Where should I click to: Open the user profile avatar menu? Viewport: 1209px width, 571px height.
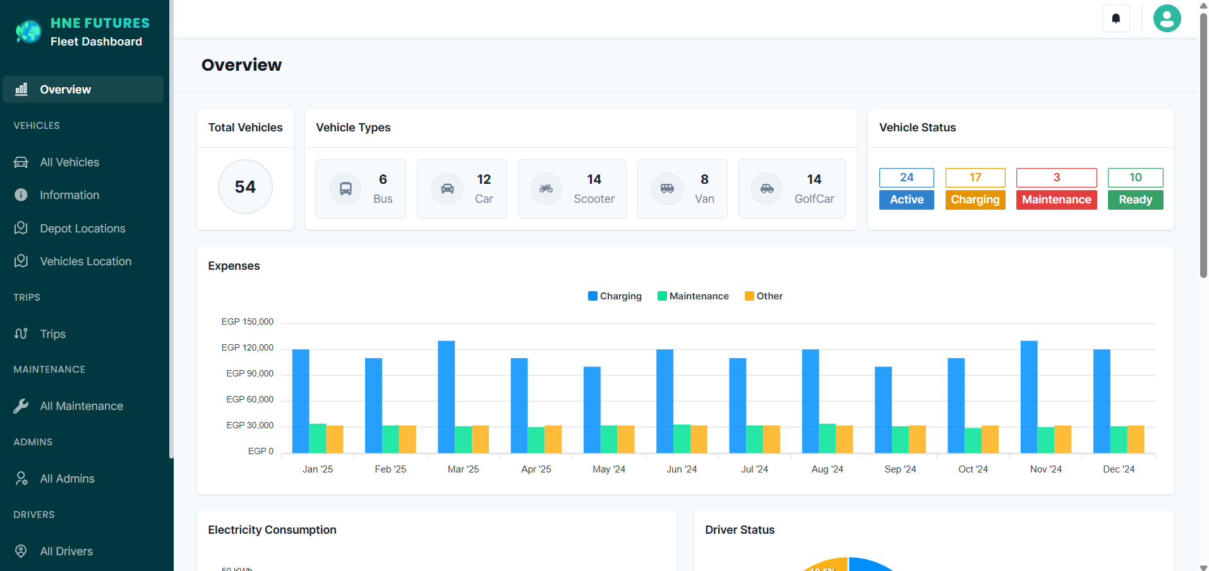[1167, 18]
